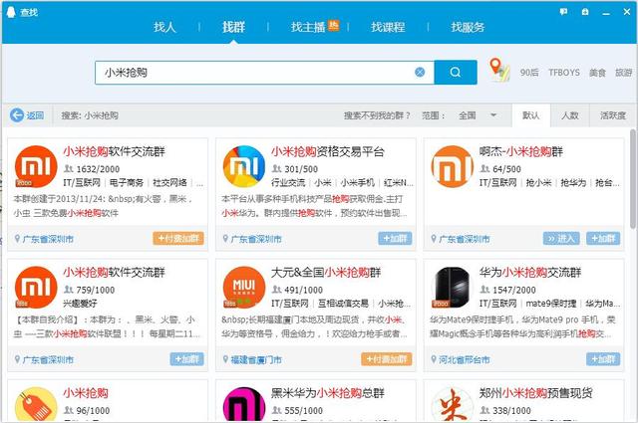Open avatar of 小米抢购软件交流群 with 759/1000
638x423 pixels.
[x=36, y=288]
